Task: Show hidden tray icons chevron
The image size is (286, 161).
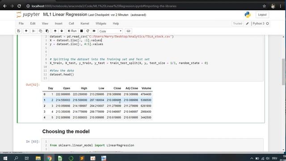Action: (252, 158)
